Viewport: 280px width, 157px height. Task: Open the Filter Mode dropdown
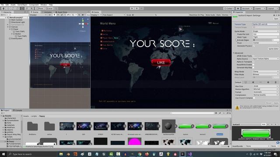coord(266,75)
